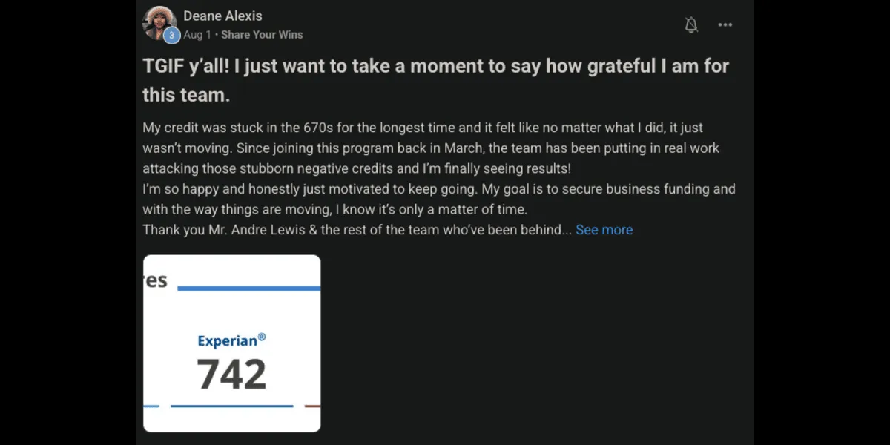890x445 pixels.
Task: Click the level 3 badge on avatar
Action: coord(172,35)
